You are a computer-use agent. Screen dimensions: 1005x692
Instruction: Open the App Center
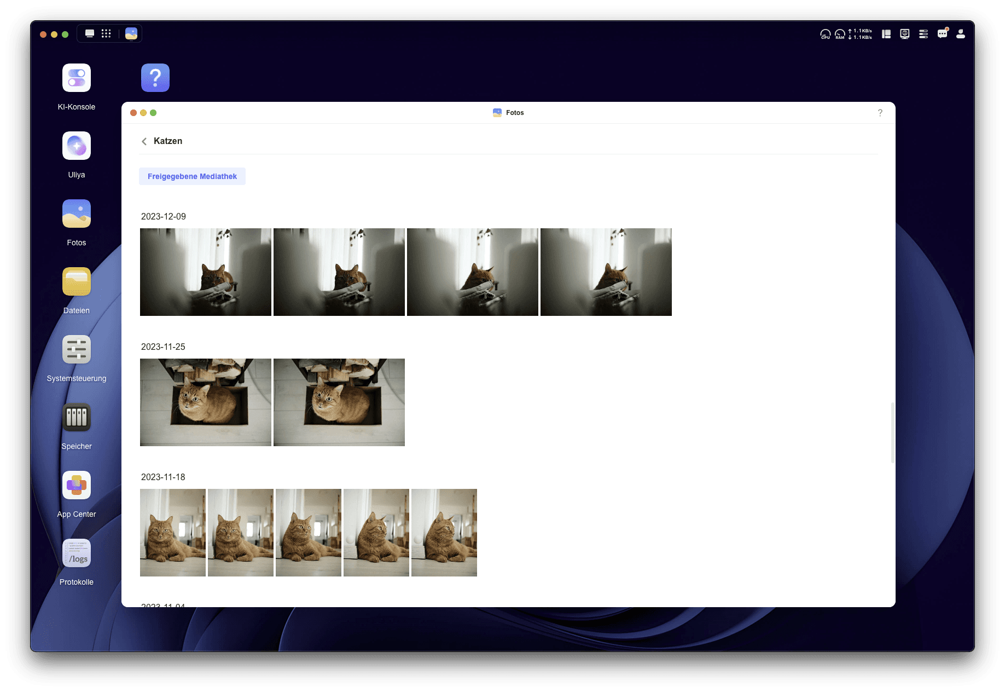77,485
